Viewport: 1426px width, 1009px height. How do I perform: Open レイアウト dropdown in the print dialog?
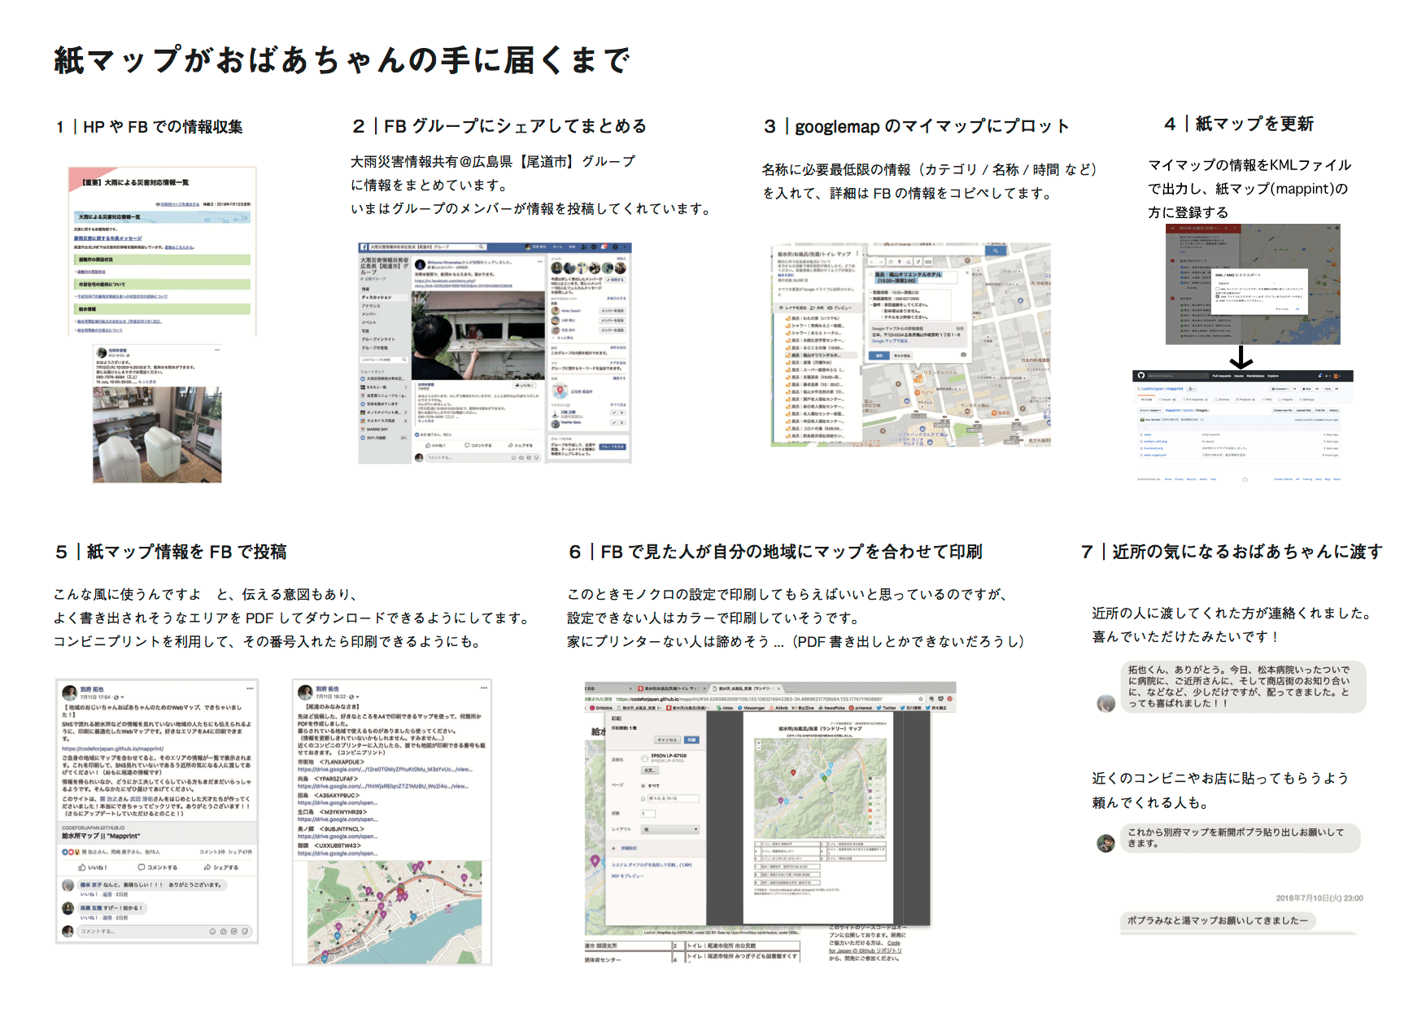[x=670, y=829]
